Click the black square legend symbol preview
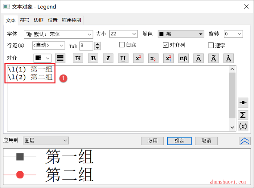Image resolution: width=254 pixels, height=188 pixels. coord(20,157)
